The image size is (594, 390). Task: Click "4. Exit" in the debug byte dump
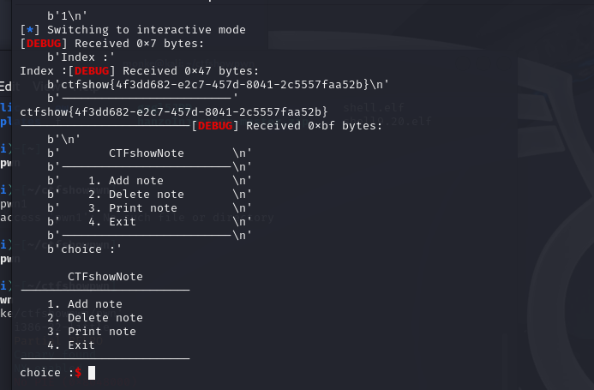(x=111, y=222)
